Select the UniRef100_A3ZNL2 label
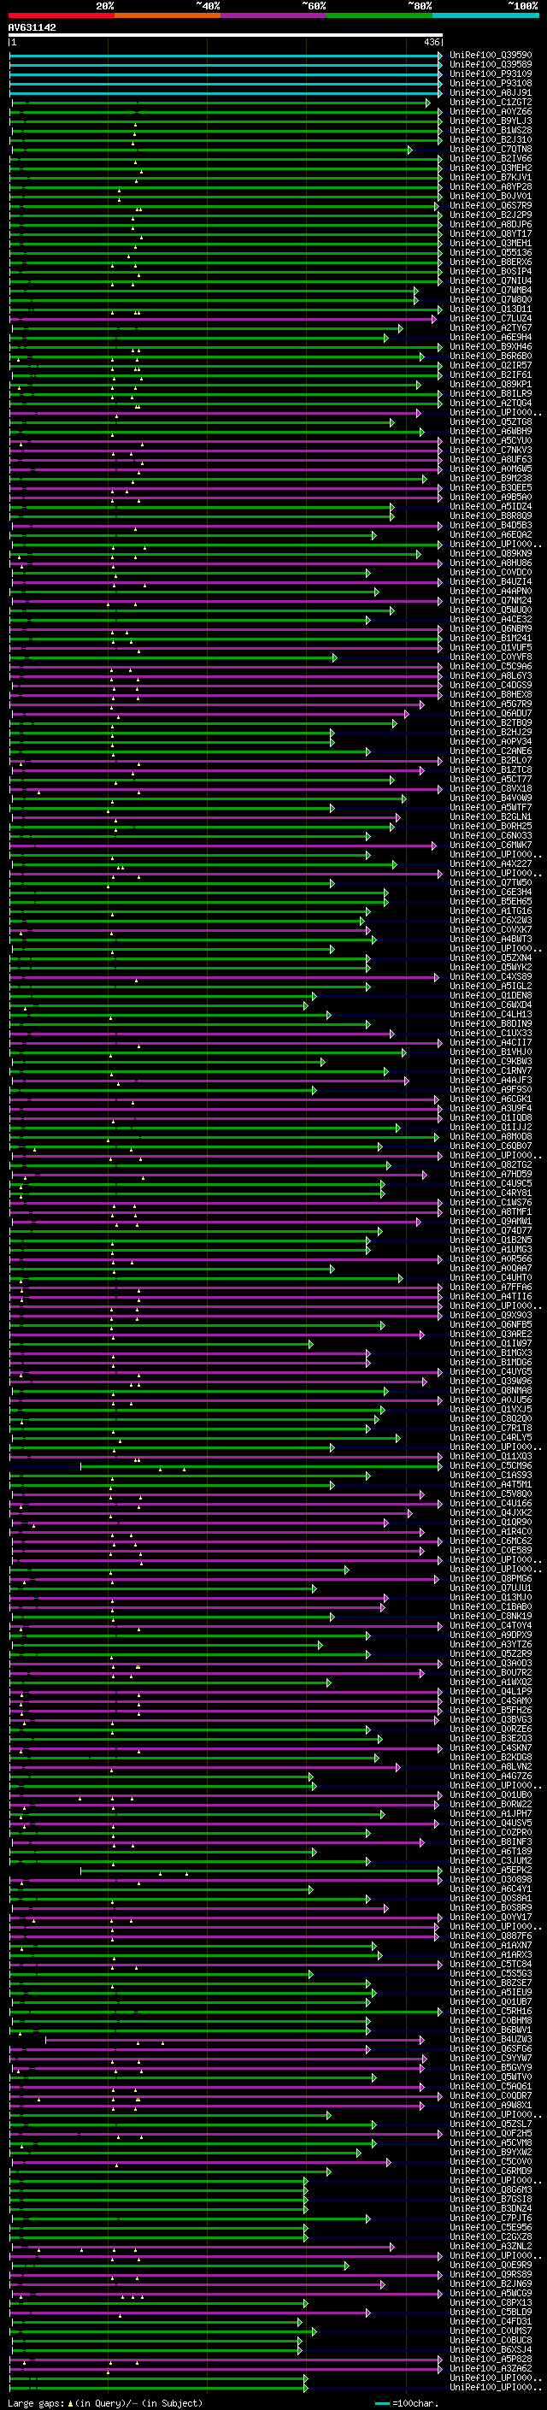The image size is (547, 2410). coord(491,2245)
